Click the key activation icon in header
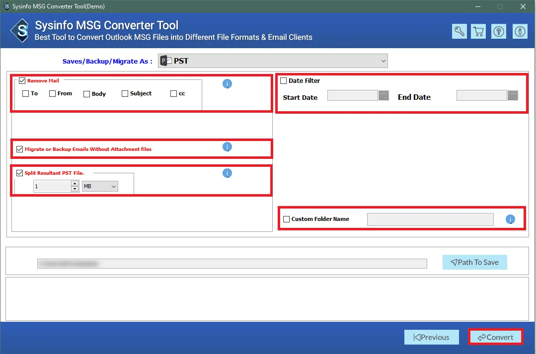The height and width of the screenshot is (354, 536). [x=459, y=31]
